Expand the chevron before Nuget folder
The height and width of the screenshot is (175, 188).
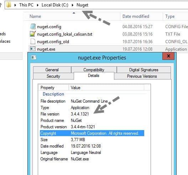click(x=73, y=5)
